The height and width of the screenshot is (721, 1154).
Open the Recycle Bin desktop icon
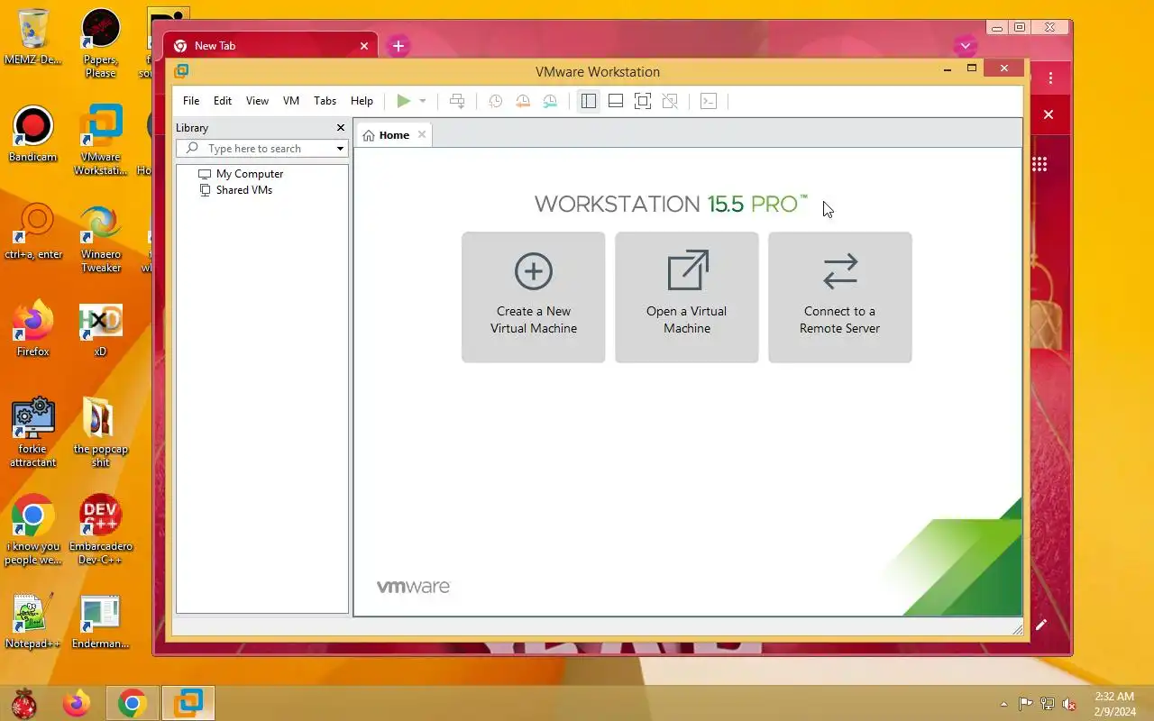pyautogui.click(x=33, y=36)
